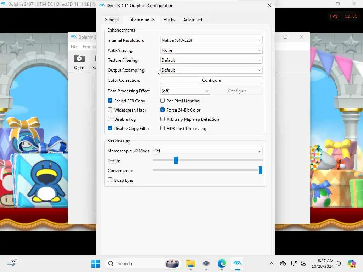Screen dimensions: 363x272
Task: Click the cloud sync tray icon
Action: click(283, 263)
